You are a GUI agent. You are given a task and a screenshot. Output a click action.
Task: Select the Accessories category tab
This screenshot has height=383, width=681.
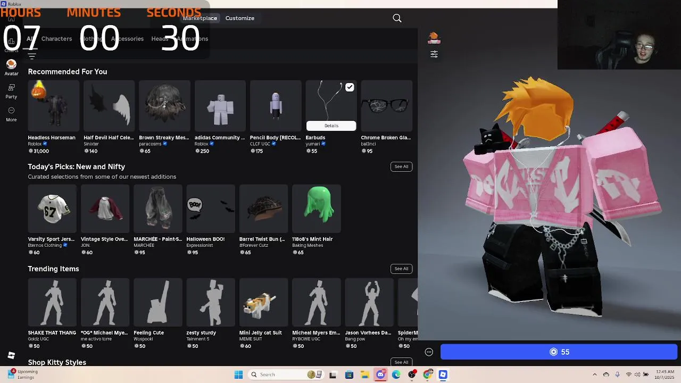127,39
